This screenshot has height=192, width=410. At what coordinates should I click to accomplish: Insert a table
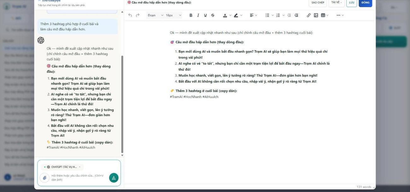[323, 15]
